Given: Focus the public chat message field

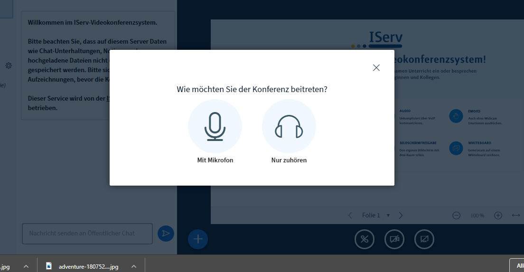Looking at the screenshot, I should [87, 234].
